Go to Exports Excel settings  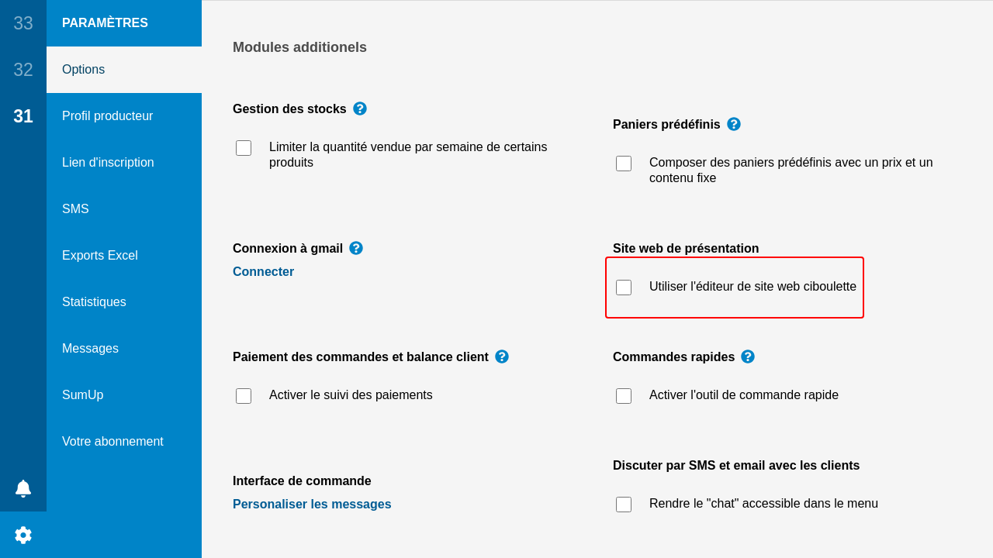100,256
